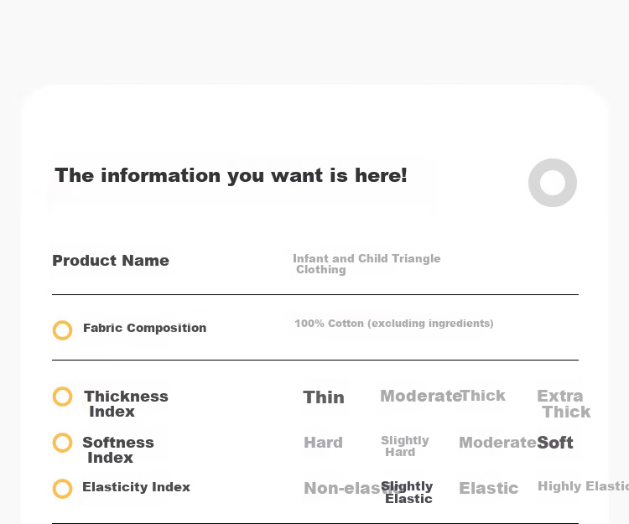Click 'Infant and Child Triangle Clothing' text

click(366, 264)
